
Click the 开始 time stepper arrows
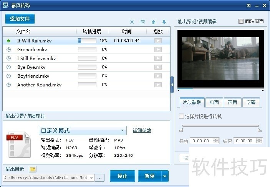(215, 141)
